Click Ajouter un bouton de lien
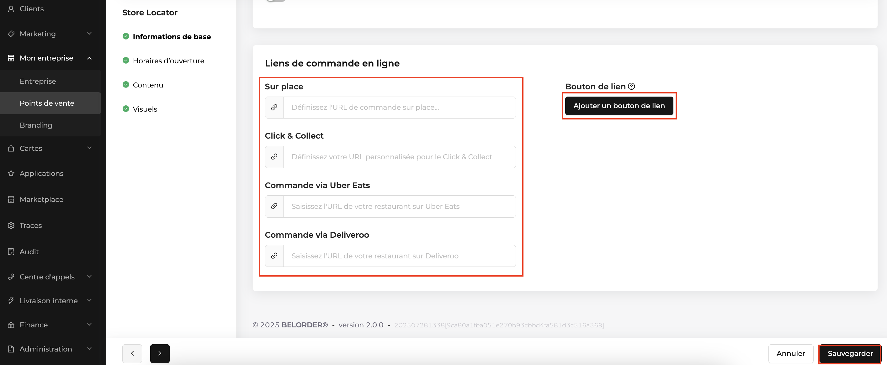 pyautogui.click(x=619, y=106)
